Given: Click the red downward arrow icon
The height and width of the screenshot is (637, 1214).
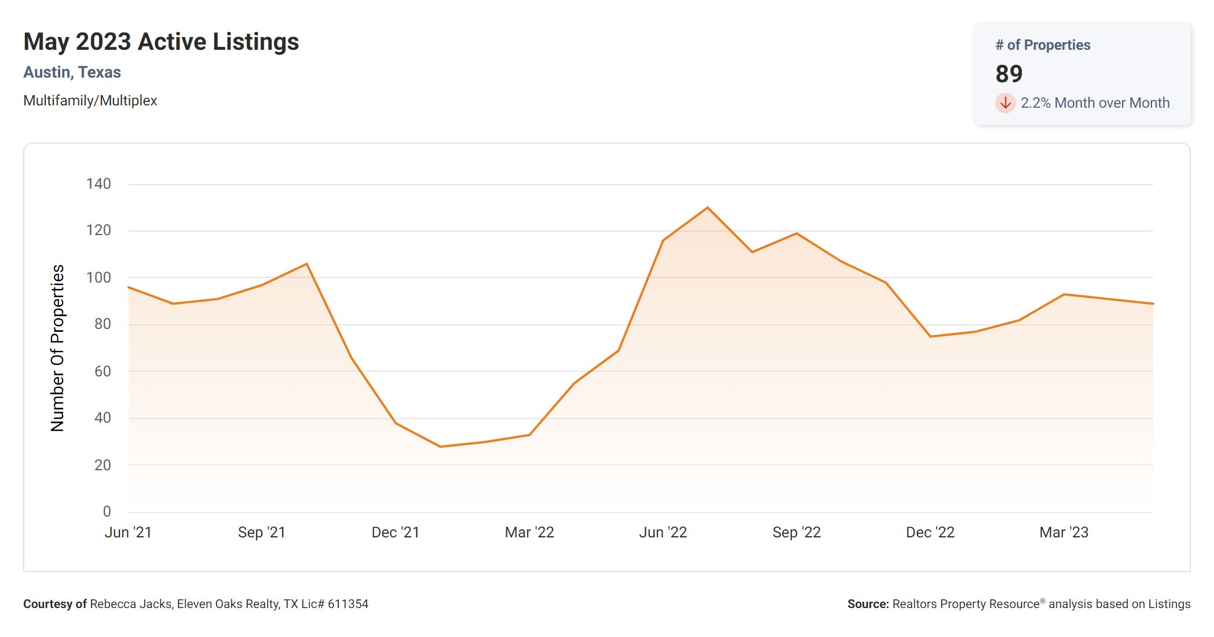Looking at the screenshot, I should click(x=1005, y=103).
